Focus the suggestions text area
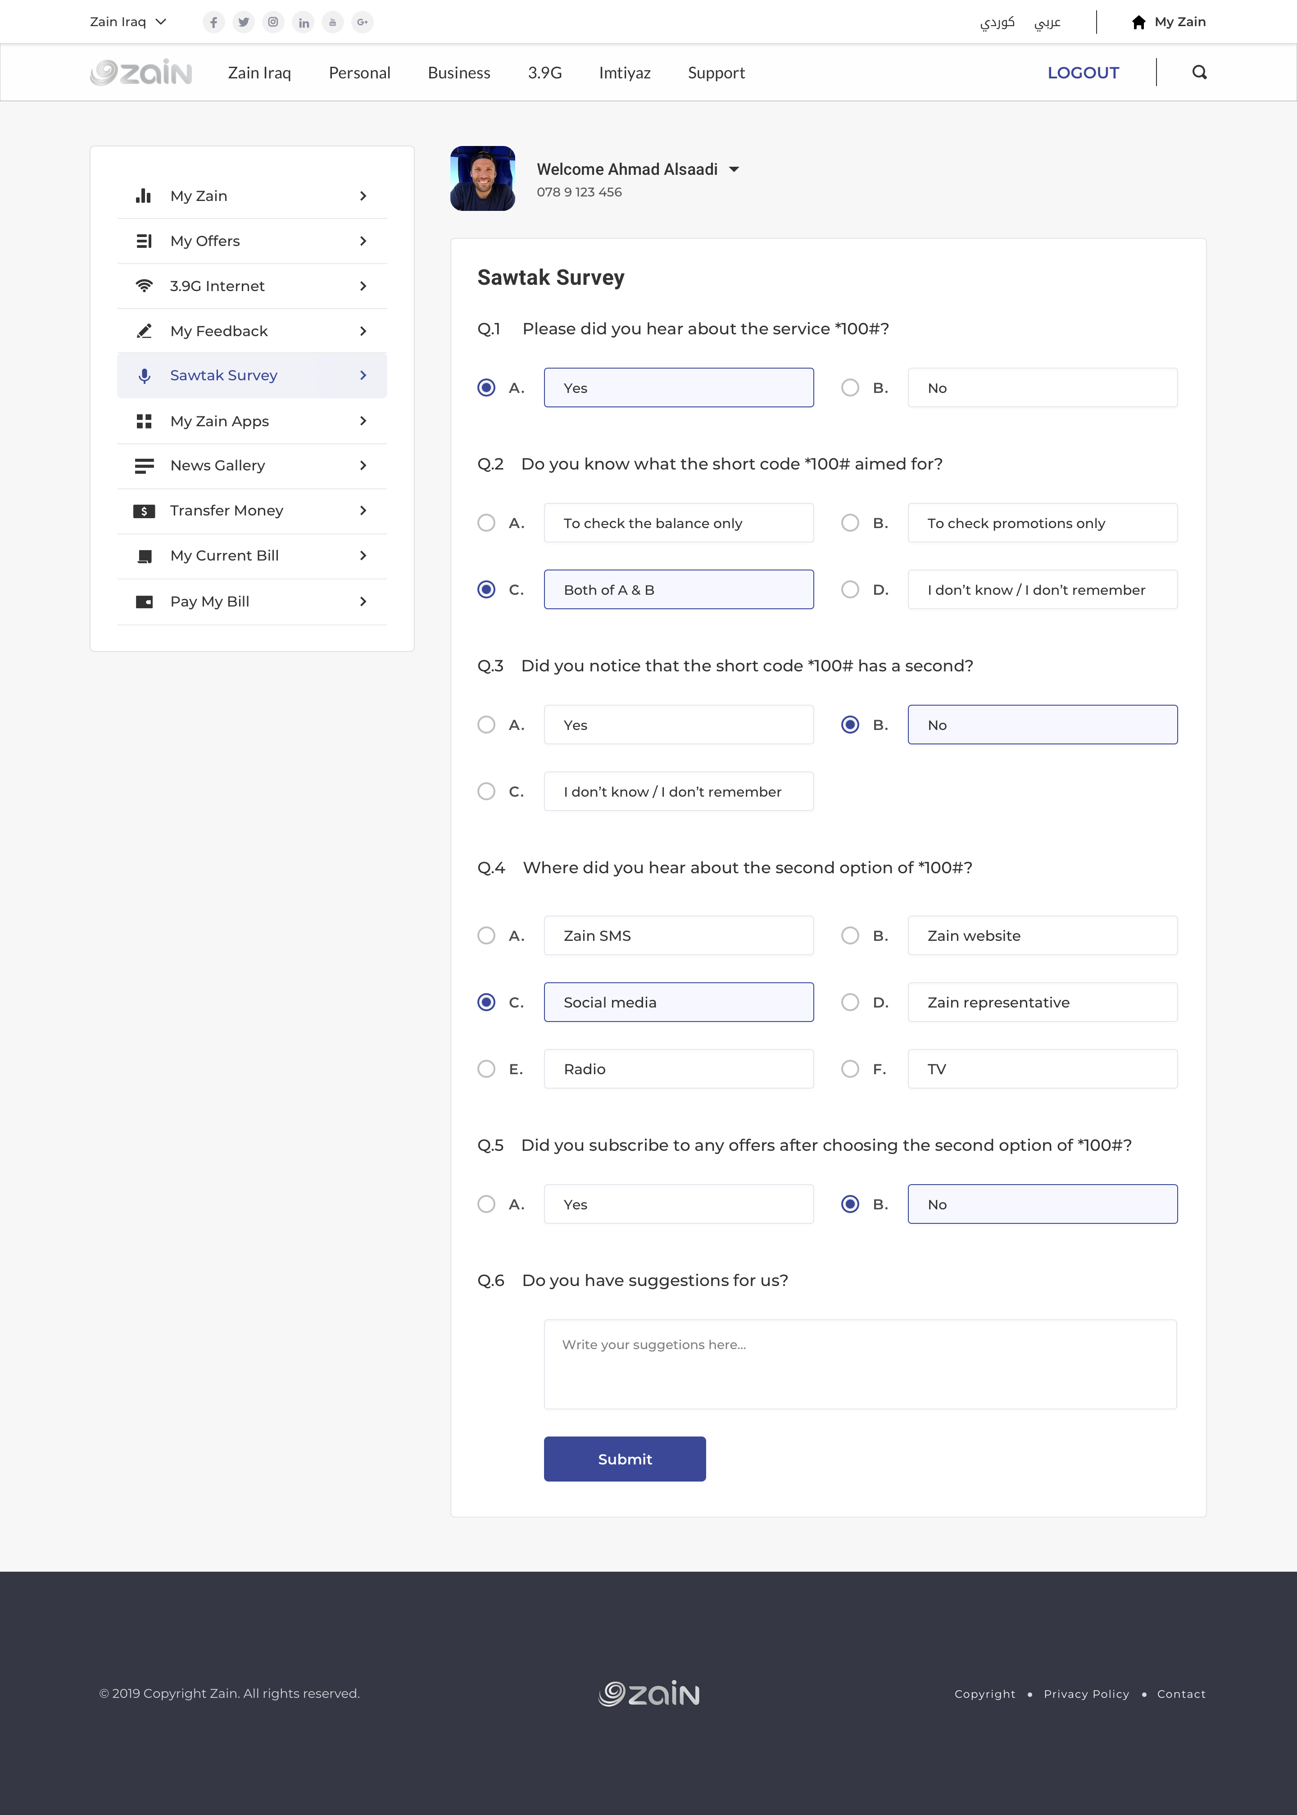Viewport: 1297px width, 1815px height. tap(860, 1364)
